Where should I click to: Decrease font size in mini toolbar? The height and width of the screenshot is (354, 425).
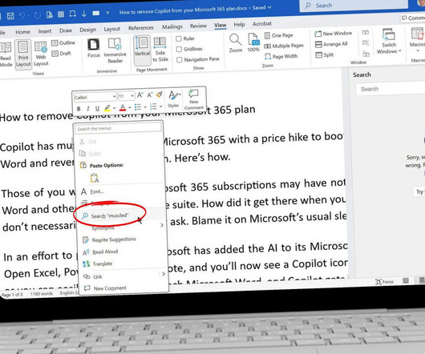150,95
